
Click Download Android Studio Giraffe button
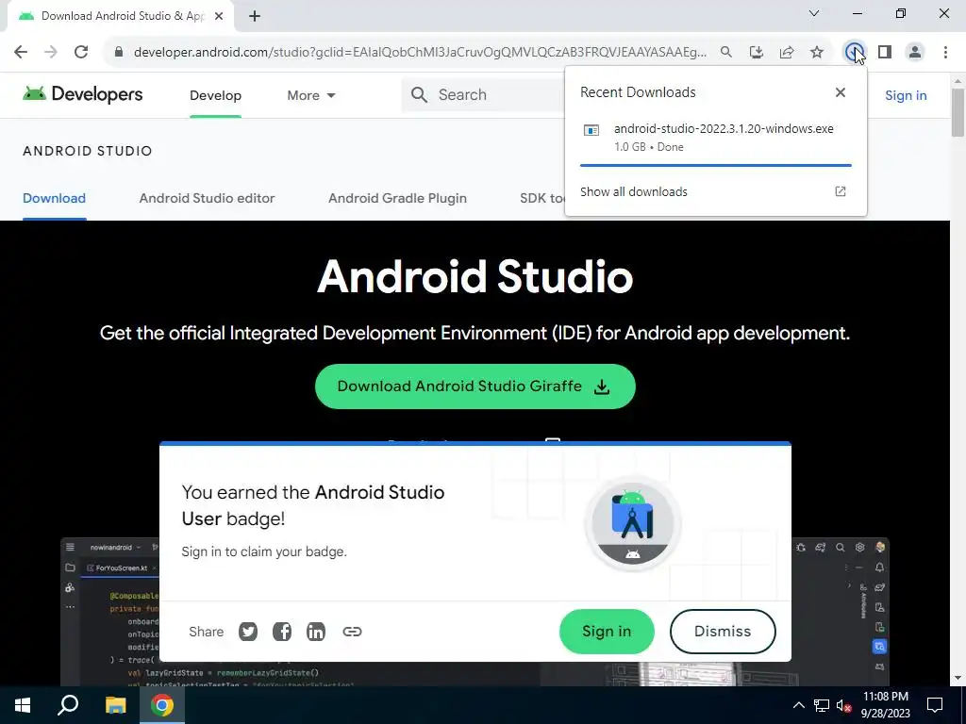[475, 386]
